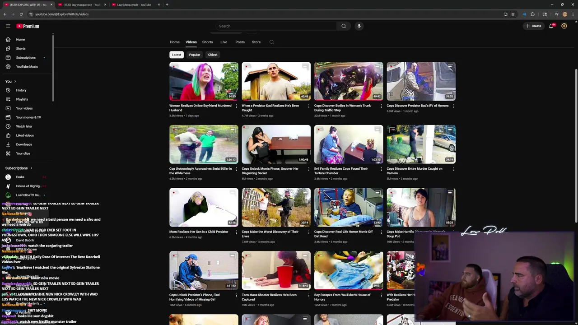Viewport: 578px width, 325px height.
Task: Open the notifications bell
Action: pyautogui.click(x=551, y=26)
